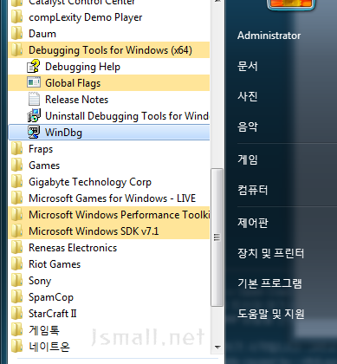
Task: Click the programs list scrollbar thumb
Action: coord(217,237)
